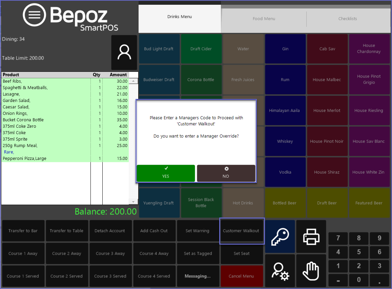Open the operator settings gear icon
The image size is (392, 289).
[280, 271]
